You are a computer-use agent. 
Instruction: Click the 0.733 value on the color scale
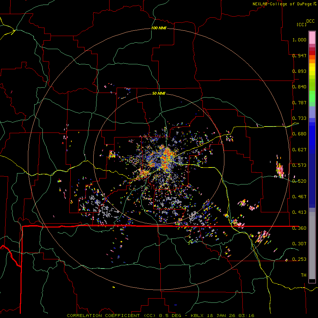[x=299, y=118]
